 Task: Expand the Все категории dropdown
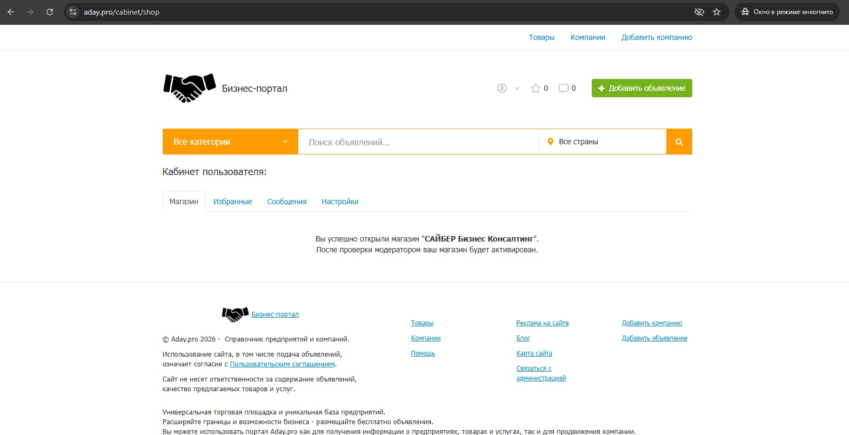230,142
